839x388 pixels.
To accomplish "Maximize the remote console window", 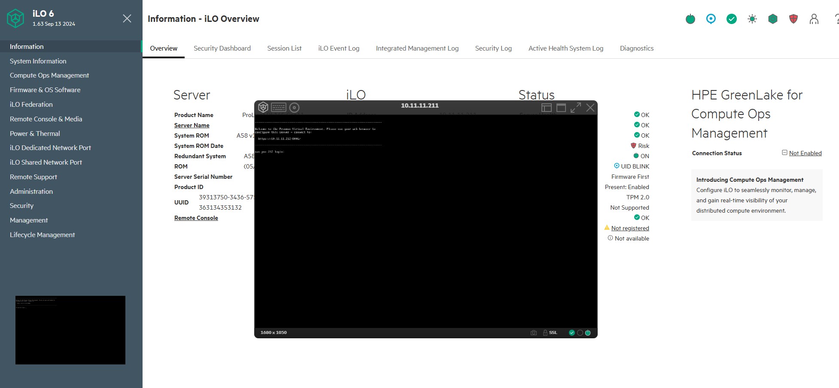I will click(x=561, y=108).
